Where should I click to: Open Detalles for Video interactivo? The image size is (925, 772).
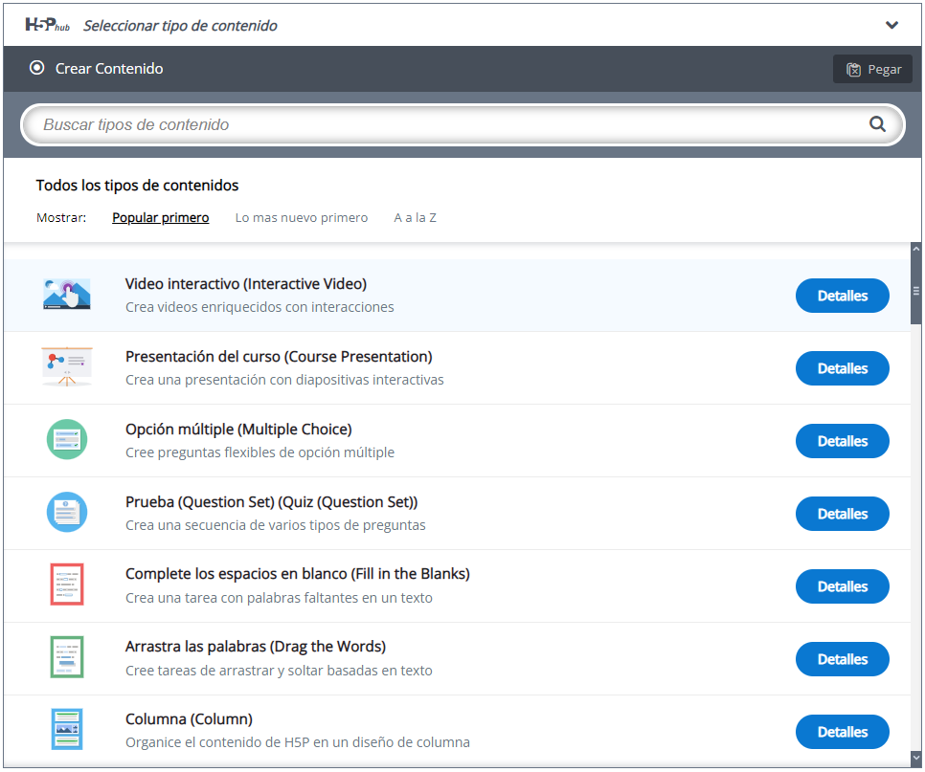(842, 297)
